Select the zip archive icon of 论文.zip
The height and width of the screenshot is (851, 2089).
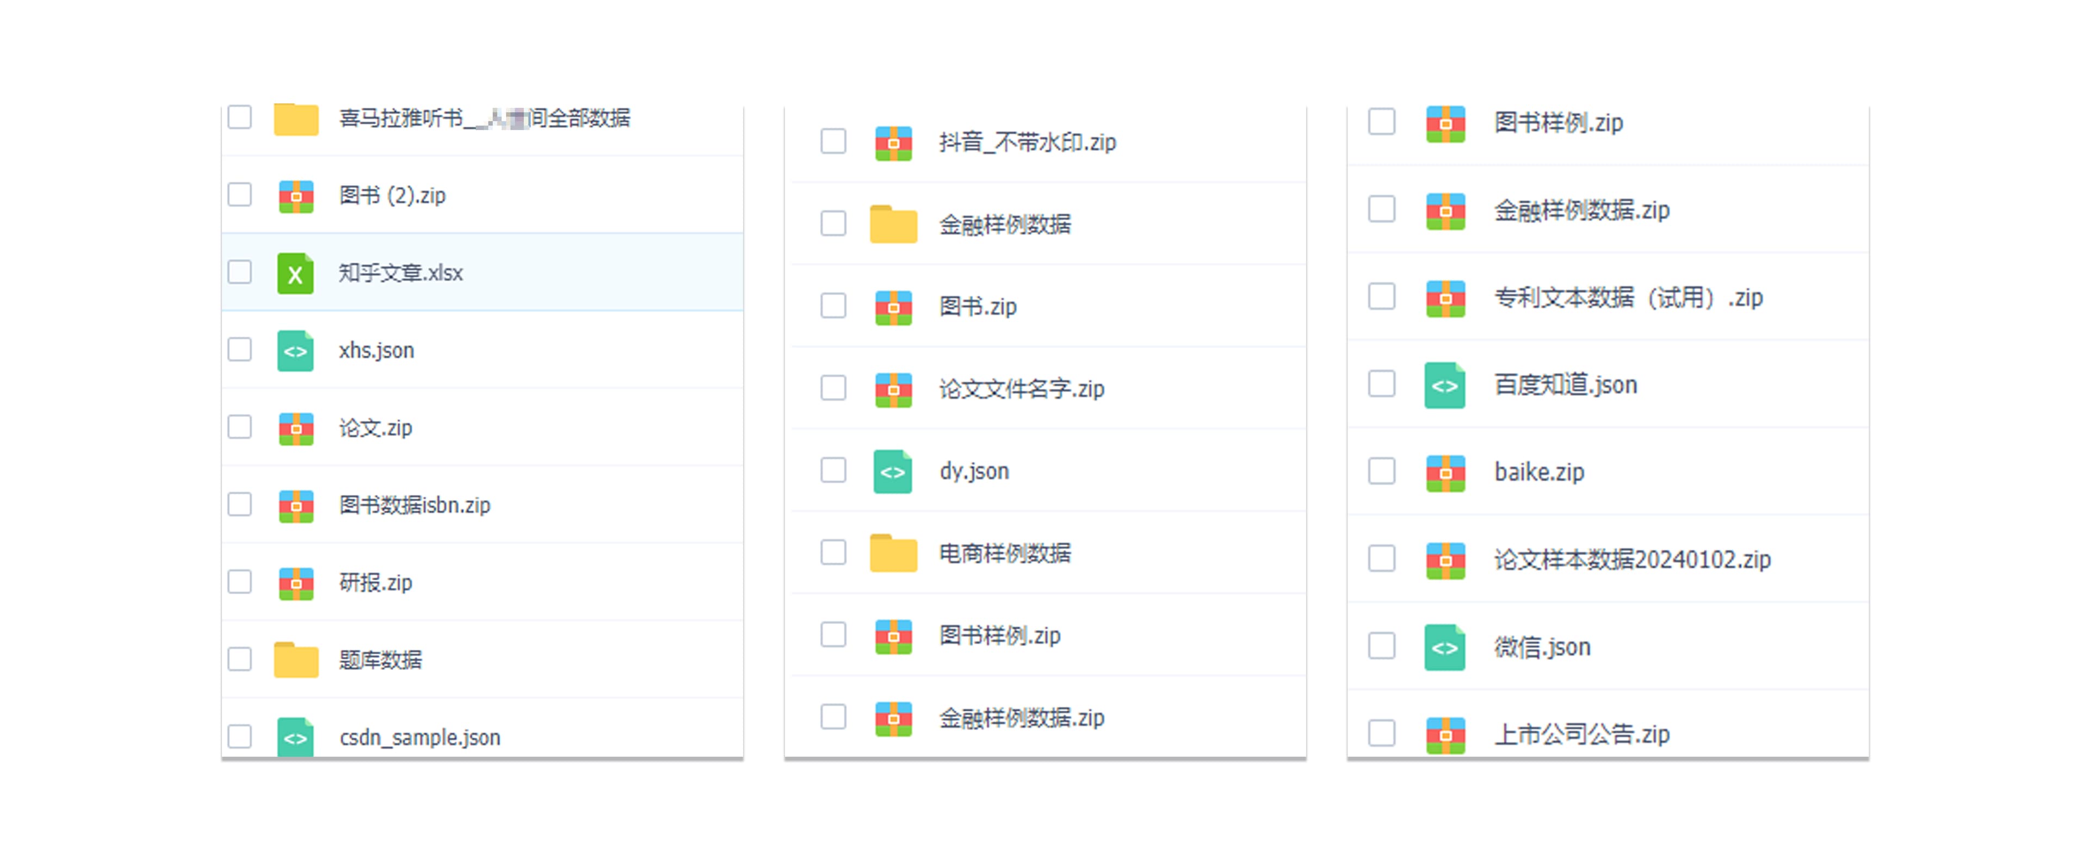(296, 428)
